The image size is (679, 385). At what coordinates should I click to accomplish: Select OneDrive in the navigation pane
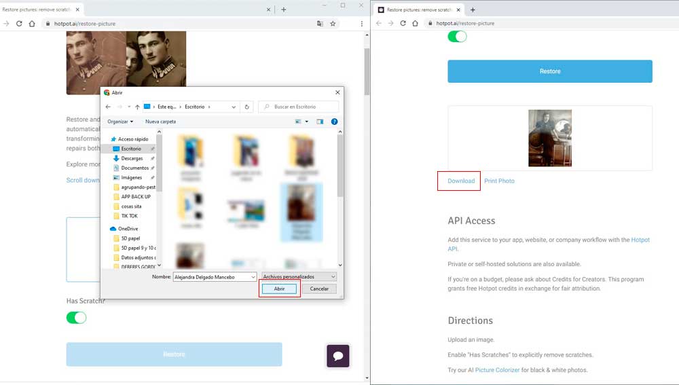128,229
